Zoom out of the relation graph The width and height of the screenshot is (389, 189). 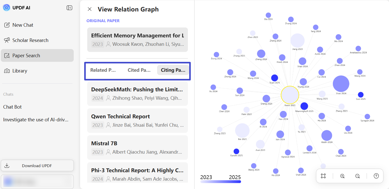pyautogui.click(x=357, y=176)
